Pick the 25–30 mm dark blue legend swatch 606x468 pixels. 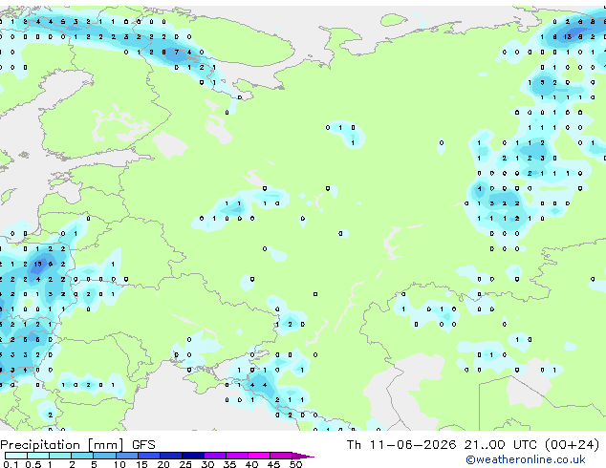[193, 456]
